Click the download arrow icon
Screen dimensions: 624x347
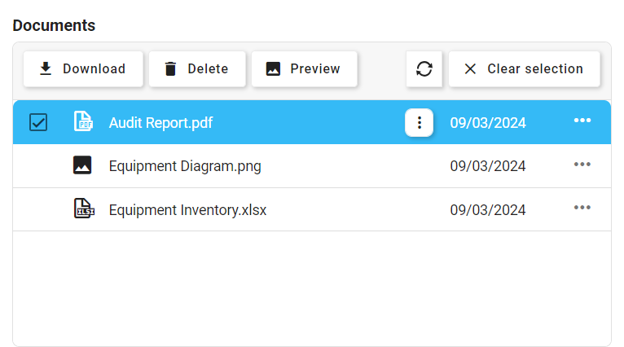coord(46,69)
